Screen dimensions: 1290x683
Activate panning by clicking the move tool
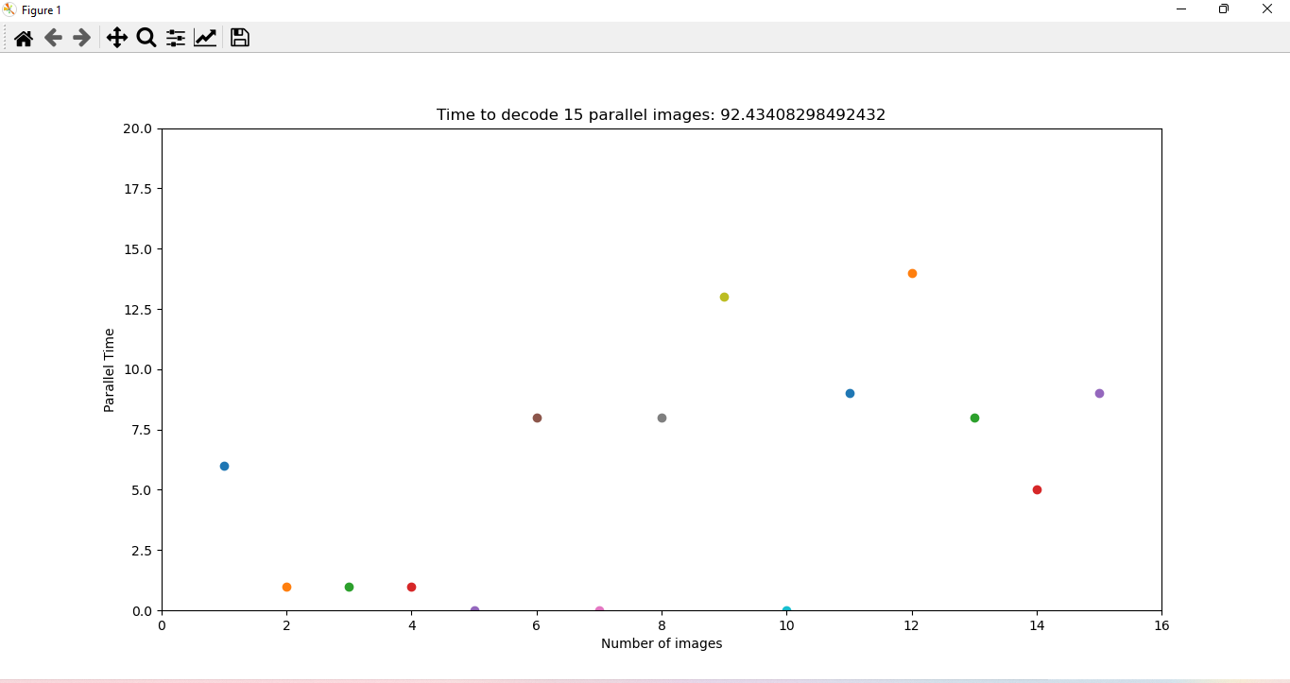pos(116,38)
